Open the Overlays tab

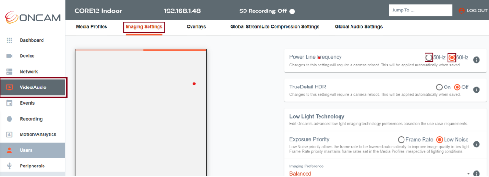(196, 27)
